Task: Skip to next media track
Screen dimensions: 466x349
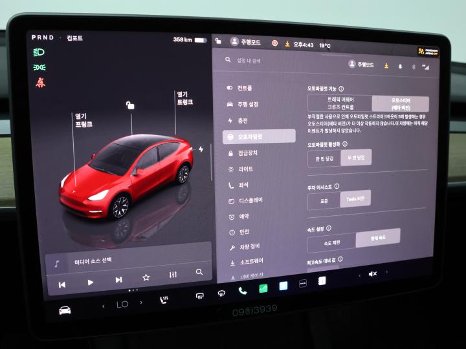Action: coord(118,280)
